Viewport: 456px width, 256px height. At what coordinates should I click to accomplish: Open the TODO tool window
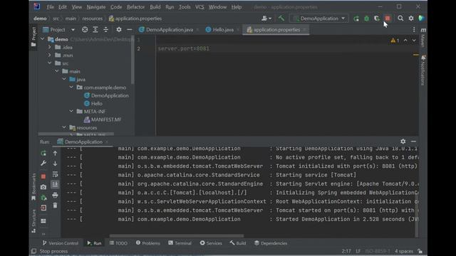click(x=118, y=243)
